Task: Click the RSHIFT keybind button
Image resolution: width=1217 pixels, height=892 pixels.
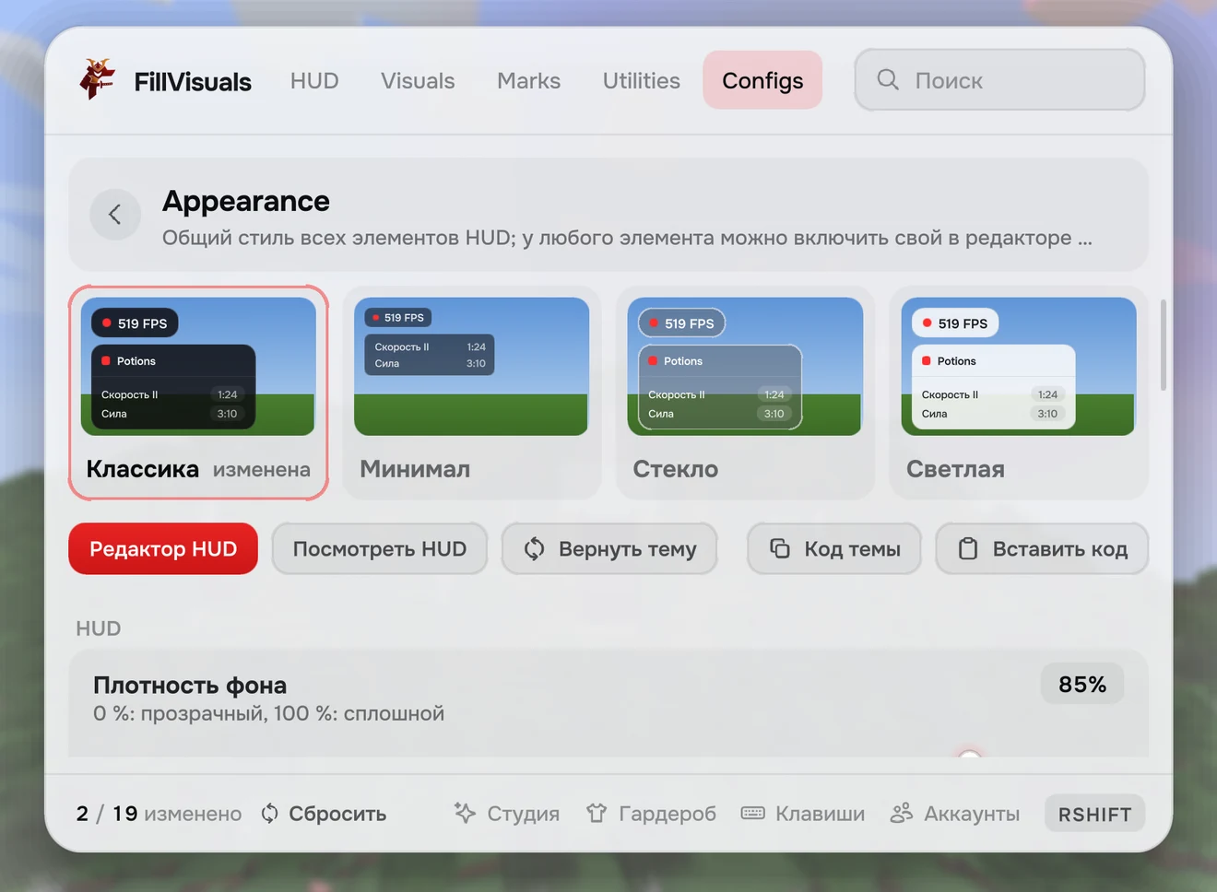Action: coord(1094,814)
